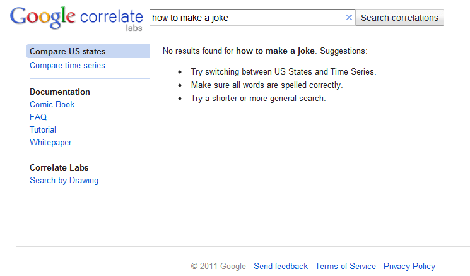Go to the Tutorial page
Viewport: 470px width, 276px height.
[43, 130]
